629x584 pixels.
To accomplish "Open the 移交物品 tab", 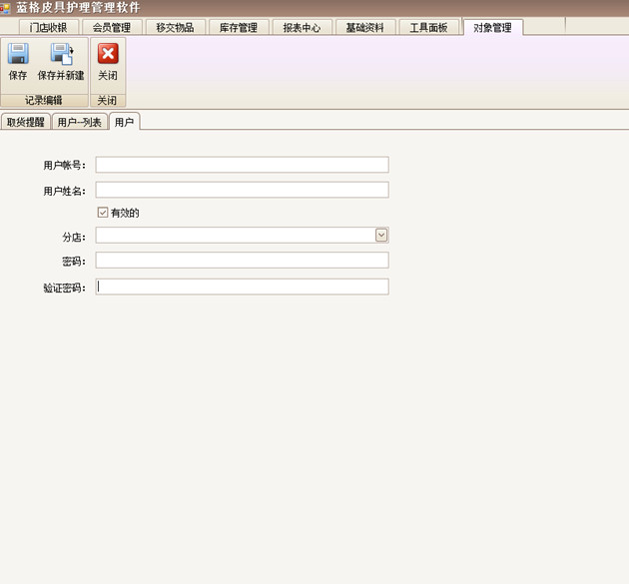I will click(x=175, y=28).
